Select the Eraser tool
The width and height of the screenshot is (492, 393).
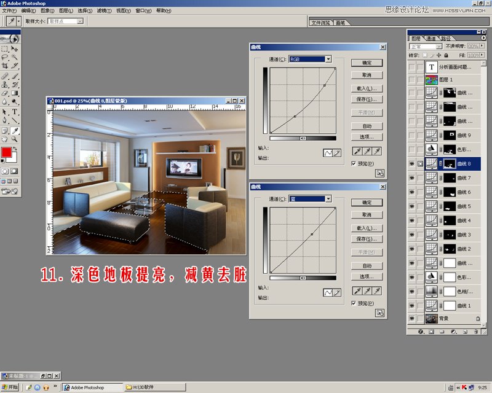point(5,93)
